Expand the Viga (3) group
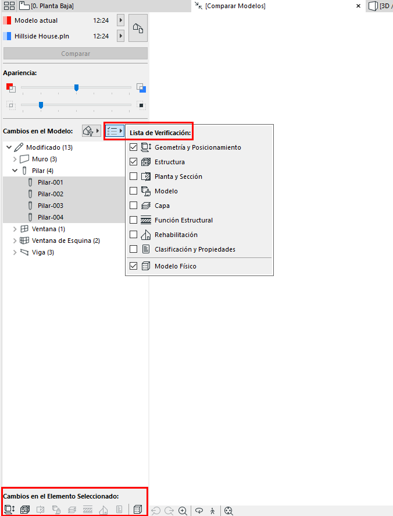393x516 pixels. 15,252
